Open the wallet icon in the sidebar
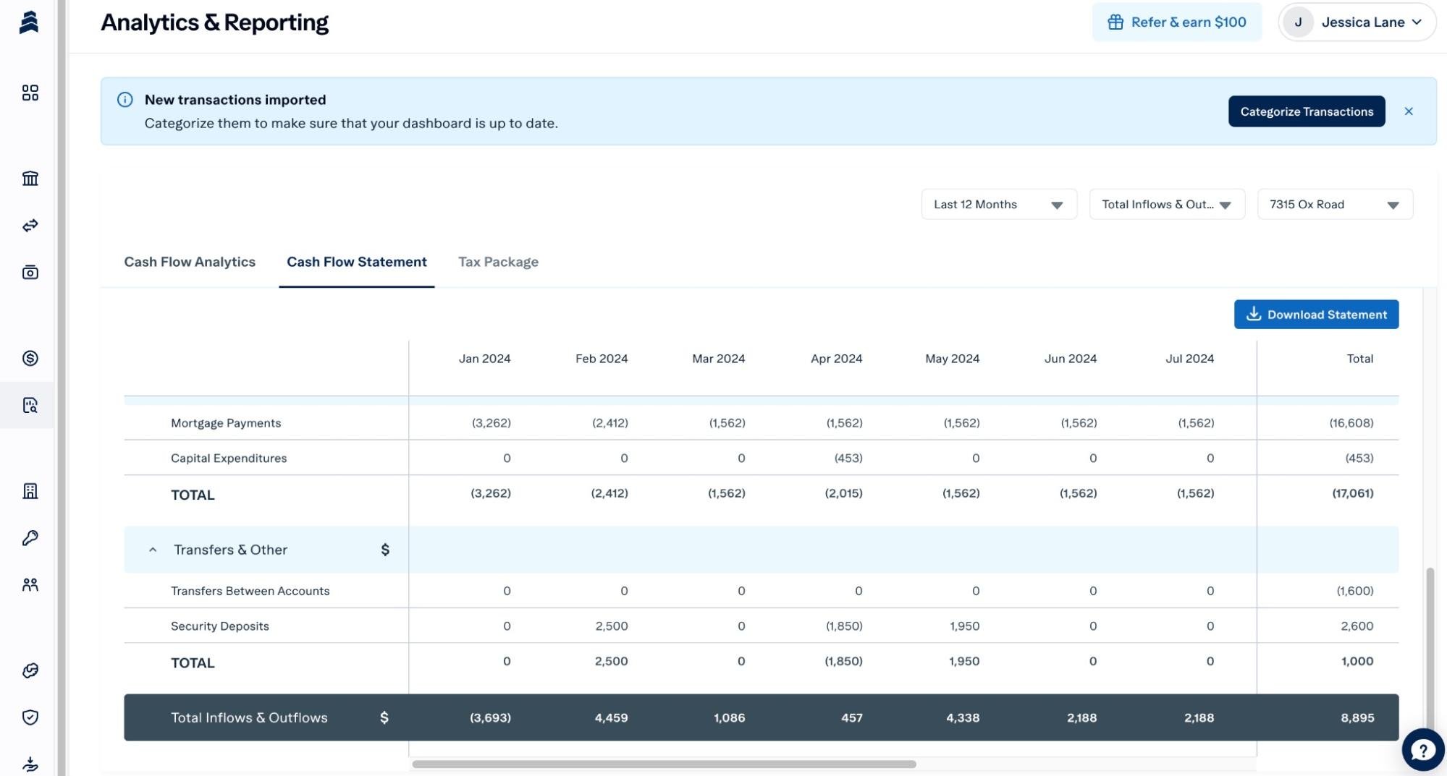Viewport: 1447px width, 776px height. (x=30, y=272)
